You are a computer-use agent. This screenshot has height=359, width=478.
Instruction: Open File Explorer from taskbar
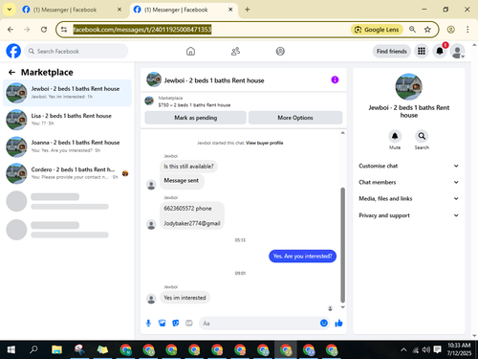(56, 349)
